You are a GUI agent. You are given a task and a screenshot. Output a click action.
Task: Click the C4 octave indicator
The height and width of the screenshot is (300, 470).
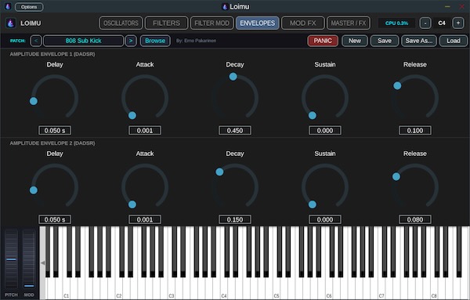[442, 23]
